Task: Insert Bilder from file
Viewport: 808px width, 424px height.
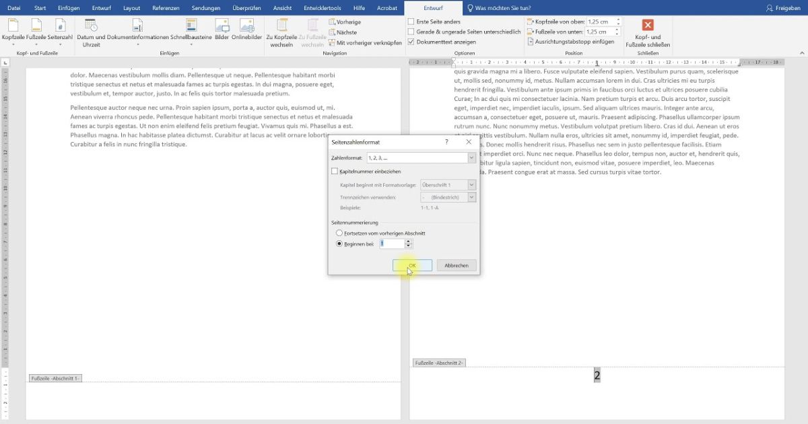Action: tap(222, 30)
